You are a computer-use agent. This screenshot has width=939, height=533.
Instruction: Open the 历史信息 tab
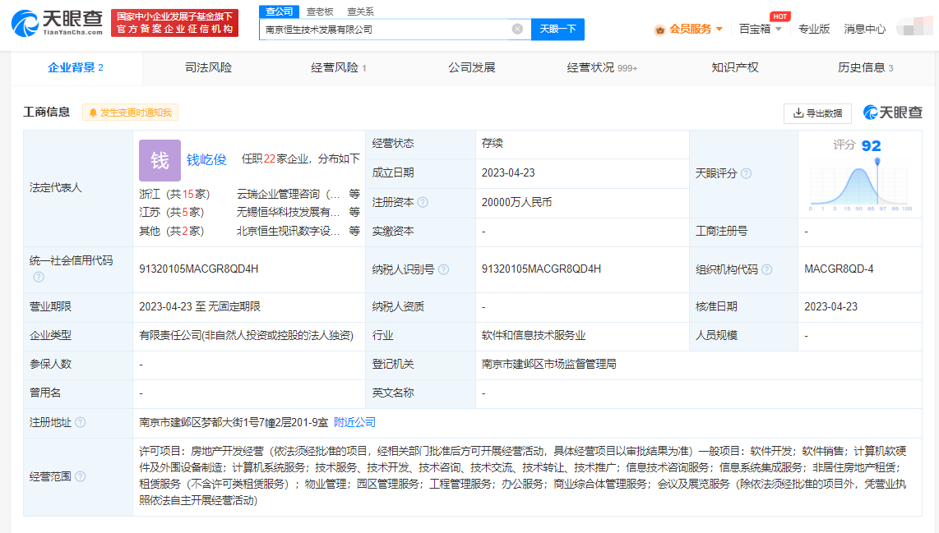pos(865,67)
